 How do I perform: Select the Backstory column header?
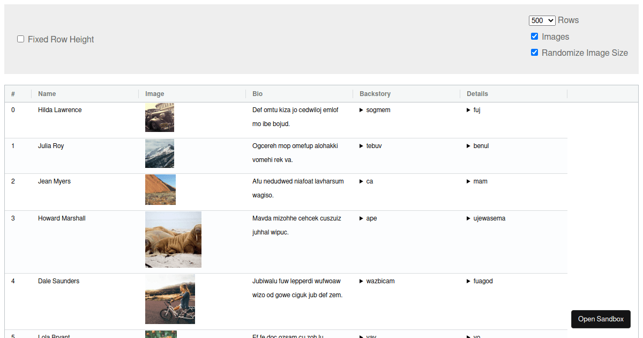point(375,94)
